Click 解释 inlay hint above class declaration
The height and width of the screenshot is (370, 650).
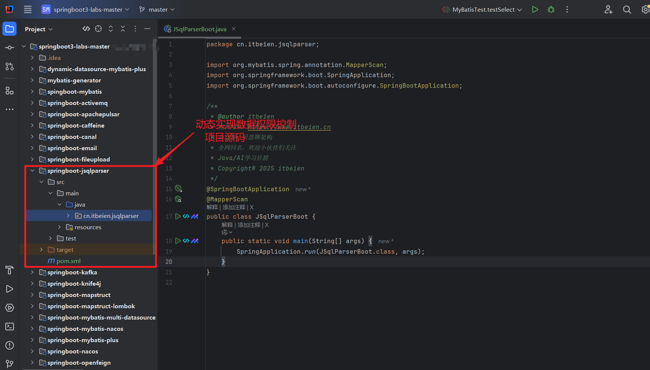pos(212,207)
